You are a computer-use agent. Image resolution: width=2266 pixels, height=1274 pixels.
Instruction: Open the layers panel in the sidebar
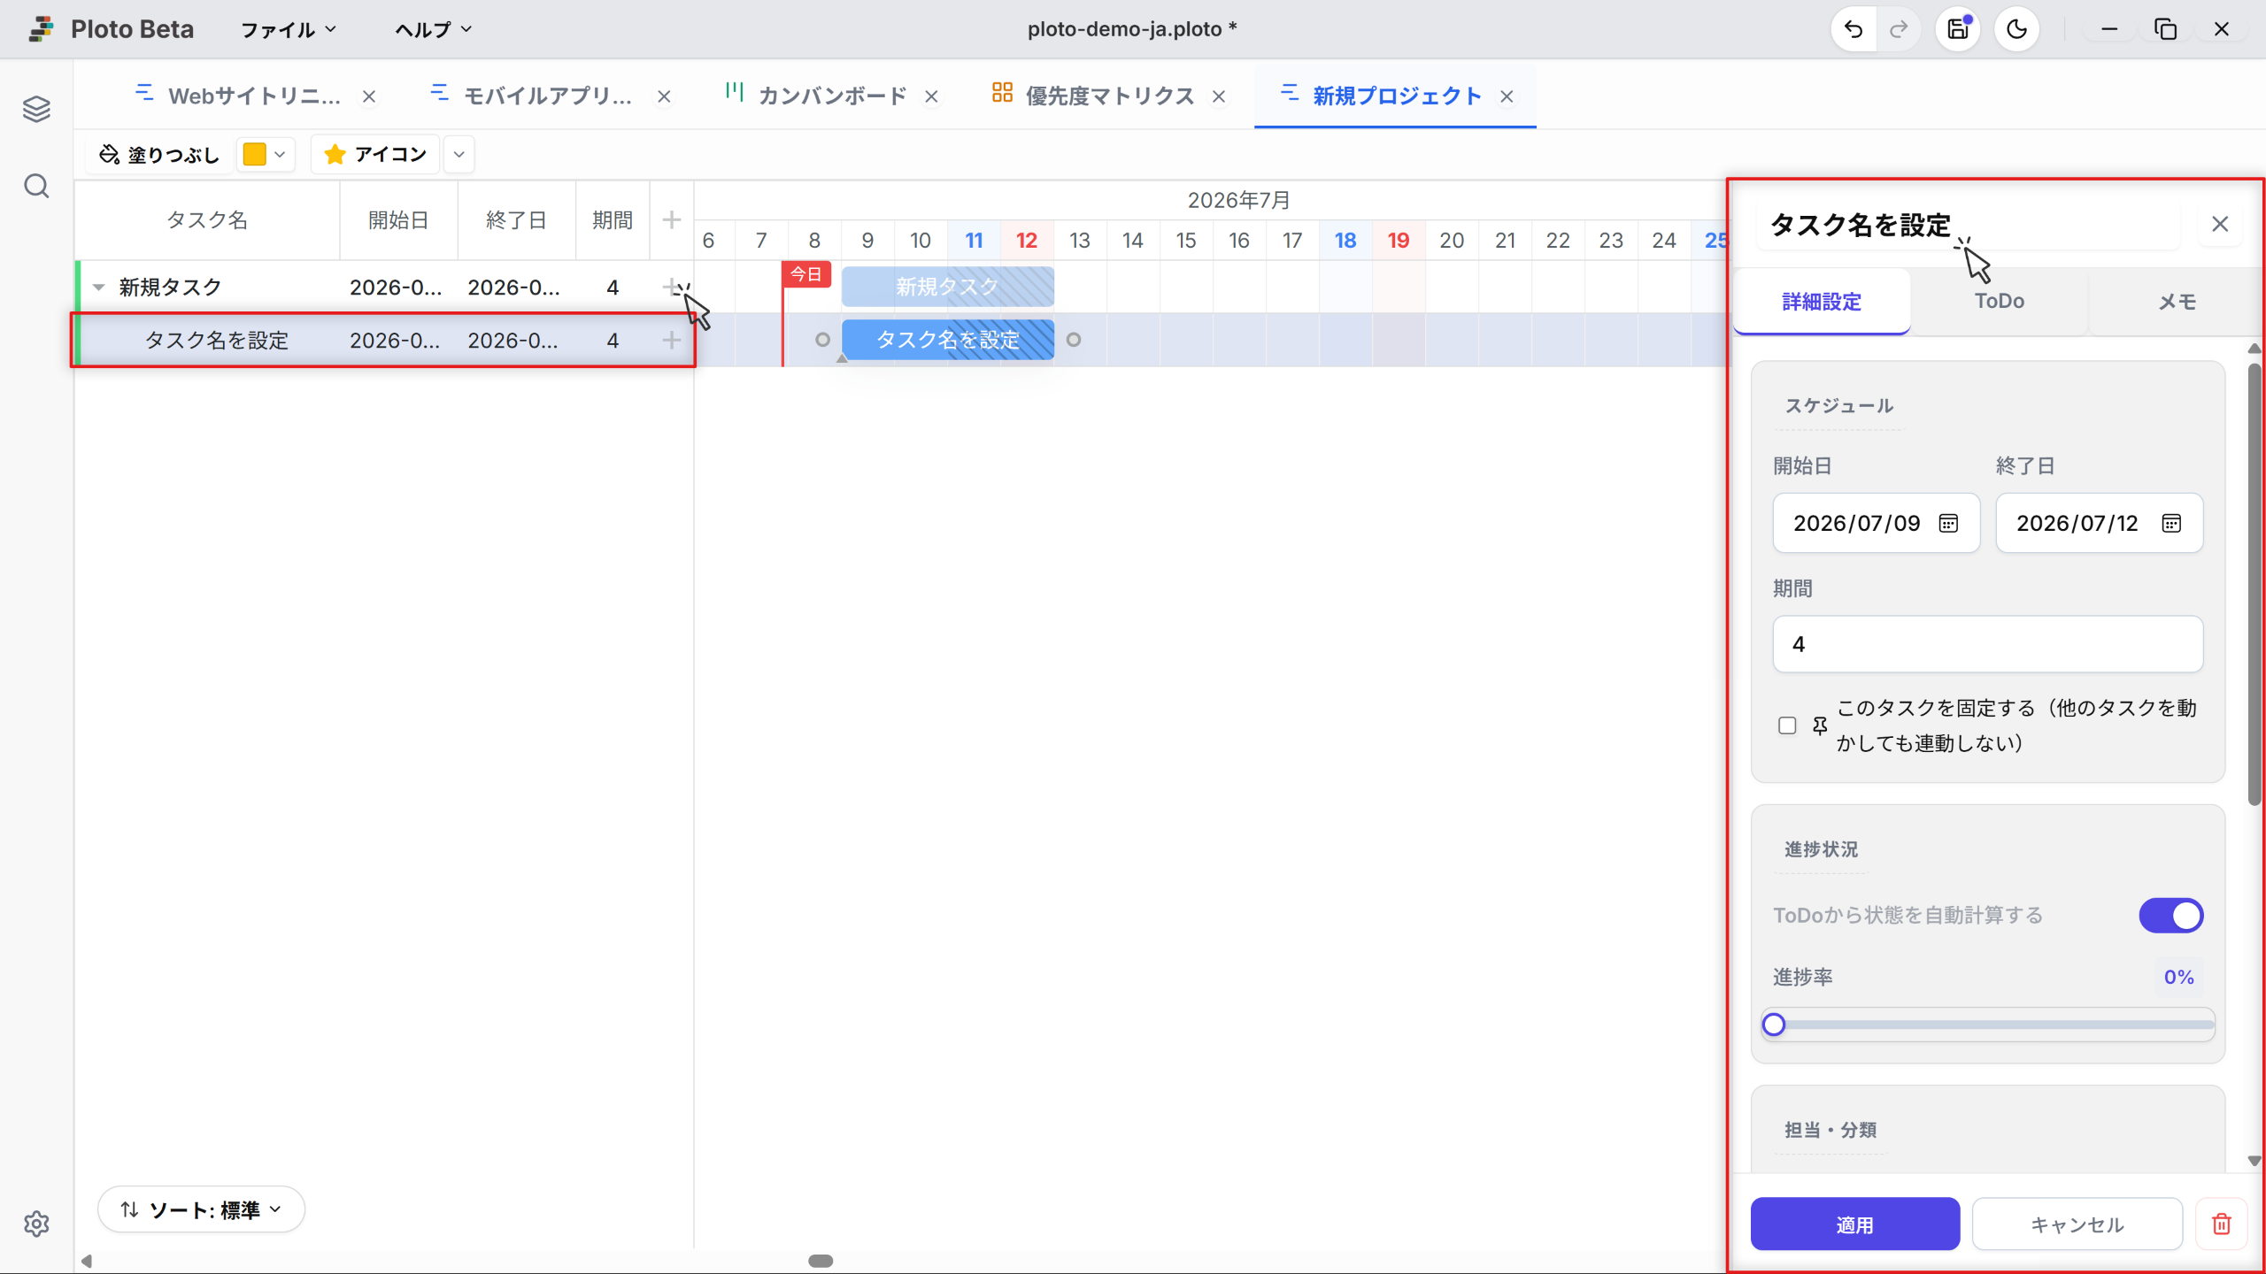36,110
